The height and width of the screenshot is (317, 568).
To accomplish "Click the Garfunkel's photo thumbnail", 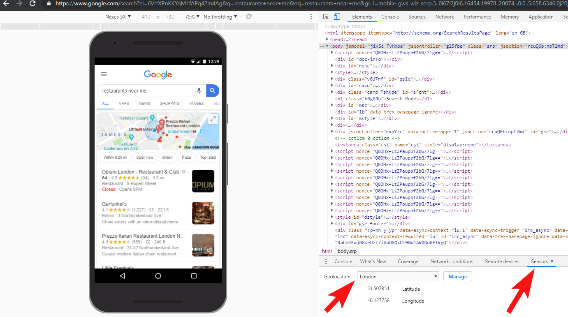I will coord(203,213).
